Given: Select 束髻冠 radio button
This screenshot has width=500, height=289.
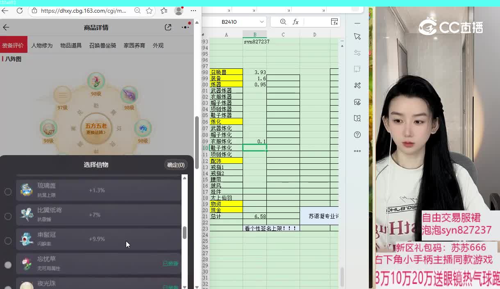Looking at the screenshot, I should click(8, 241).
